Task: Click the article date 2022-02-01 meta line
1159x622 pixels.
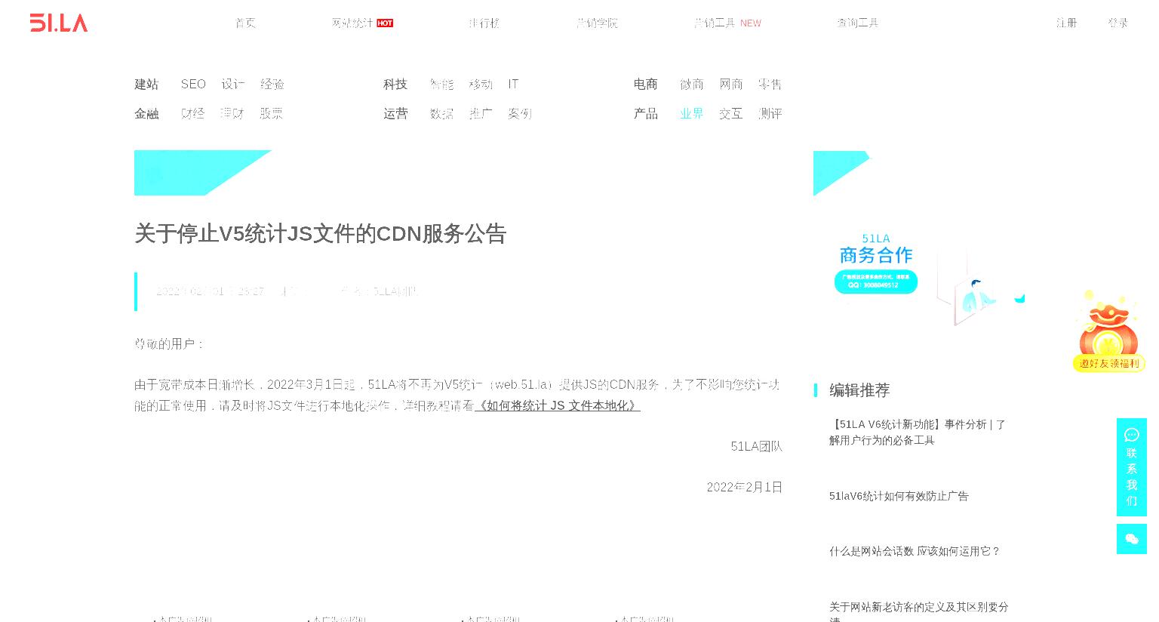Action: tap(286, 291)
